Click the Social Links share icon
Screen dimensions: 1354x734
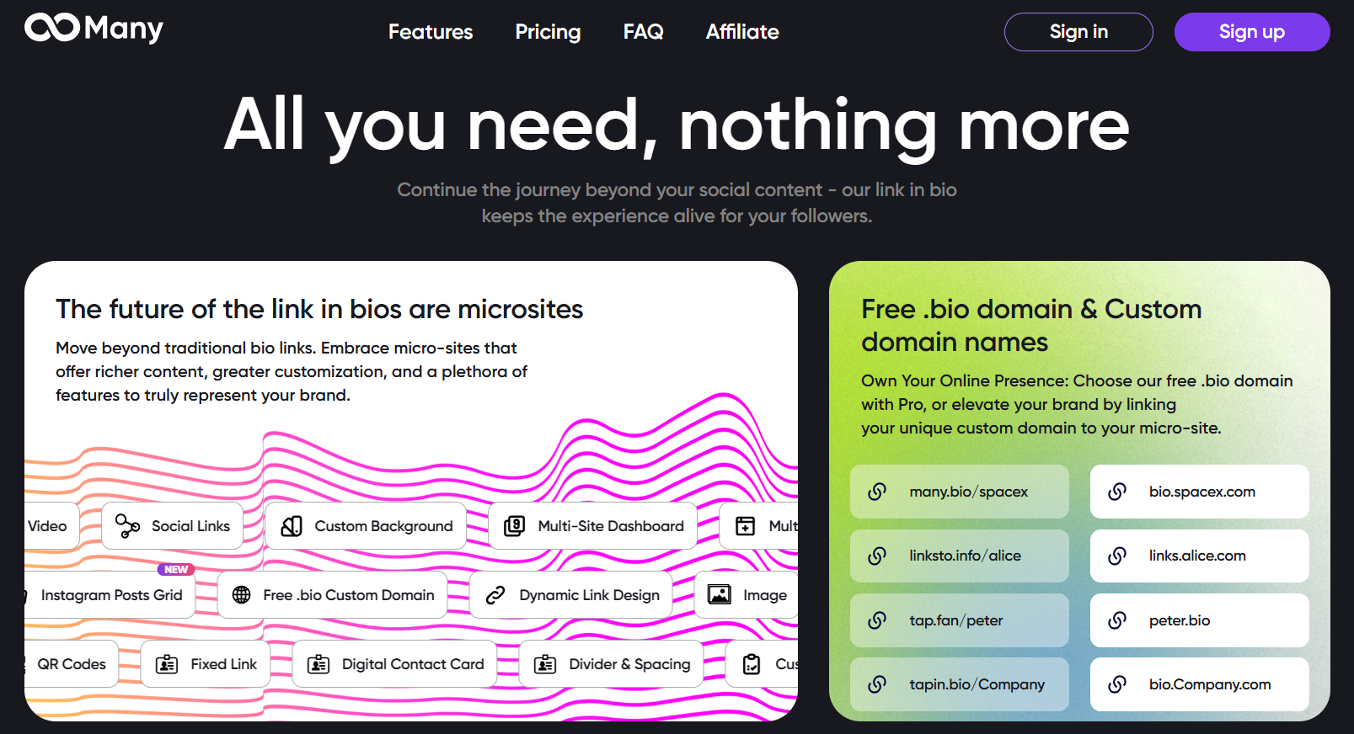(127, 526)
